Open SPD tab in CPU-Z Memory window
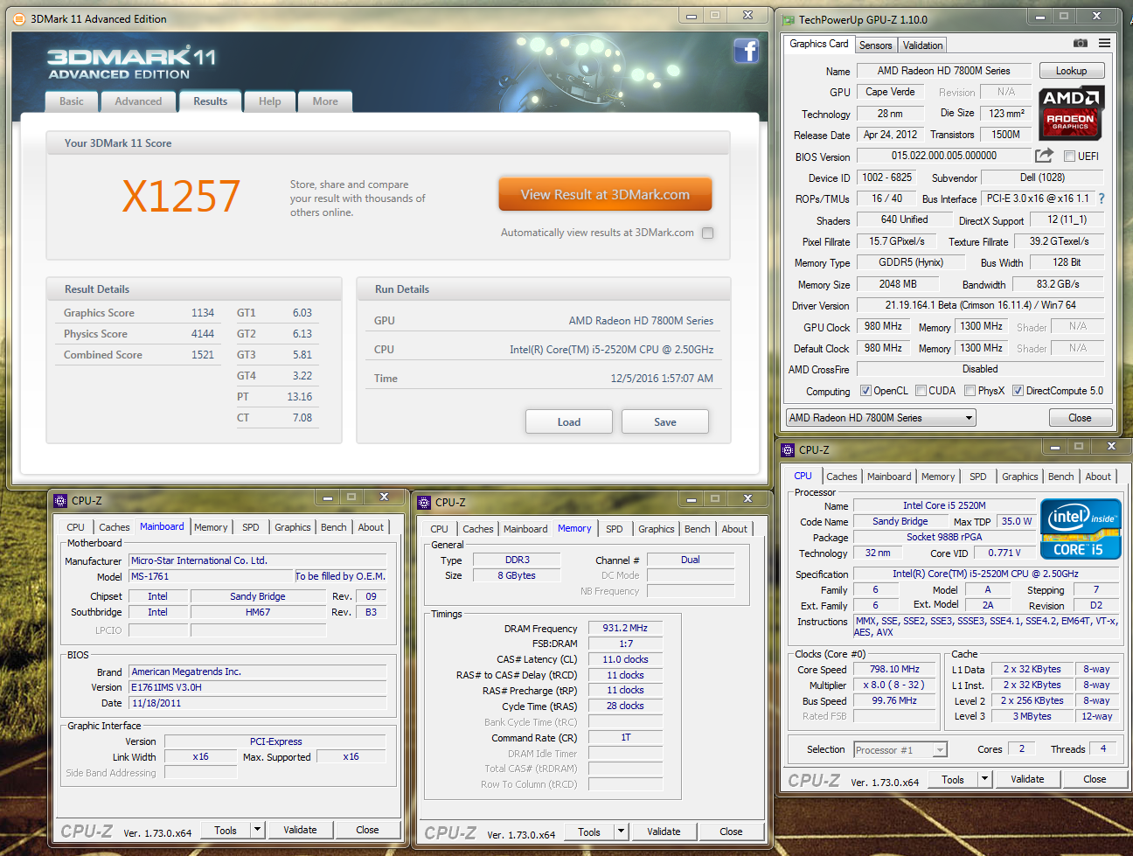 pos(615,529)
